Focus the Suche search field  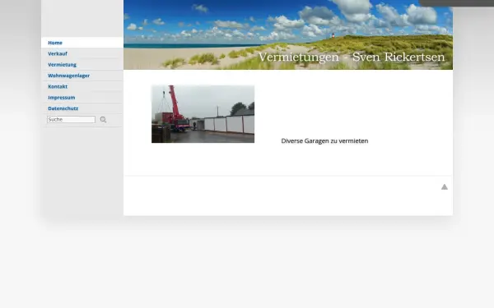pos(71,119)
